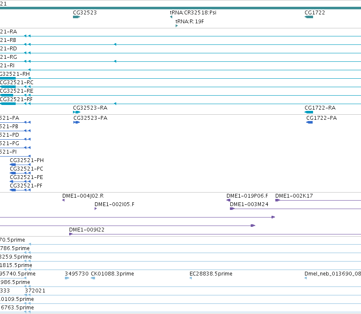
Task: Select the coding glyph under CG32521-PC
Action: point(20,173)
